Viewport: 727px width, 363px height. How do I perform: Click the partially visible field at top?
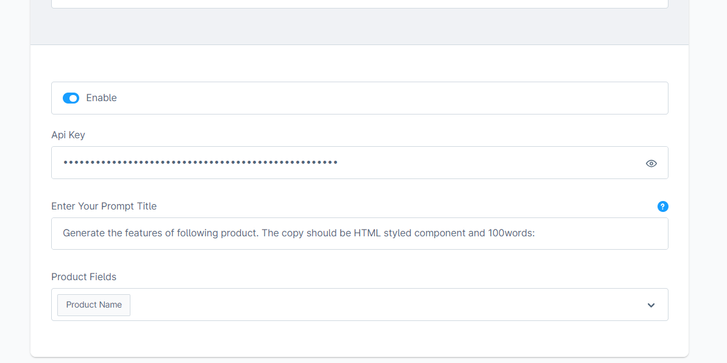360,4
